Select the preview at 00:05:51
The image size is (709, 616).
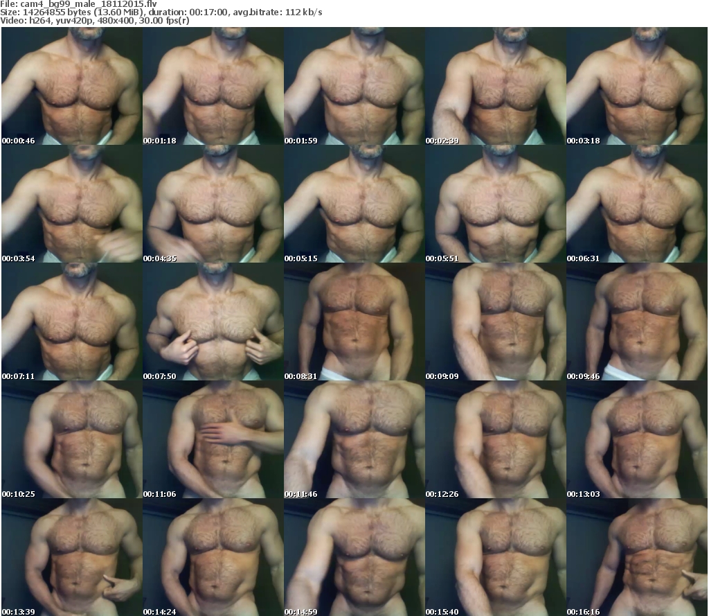tap(496, 204)
